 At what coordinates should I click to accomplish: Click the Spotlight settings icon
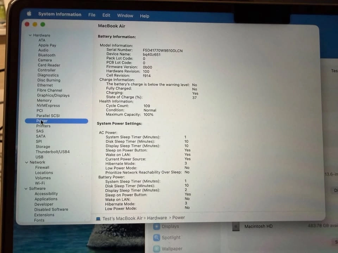click(x=157, y=238)
